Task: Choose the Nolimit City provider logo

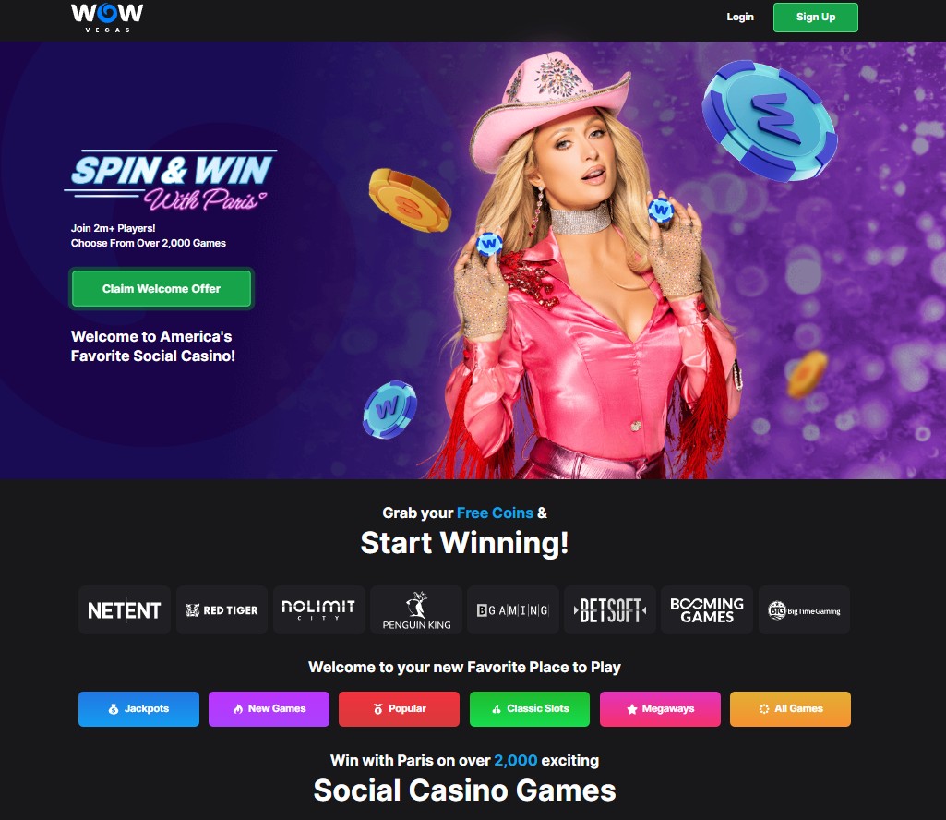Action: coord(318,609)
